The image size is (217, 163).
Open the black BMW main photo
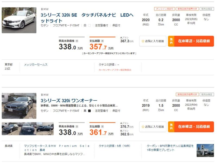click(x=19, y=106)
